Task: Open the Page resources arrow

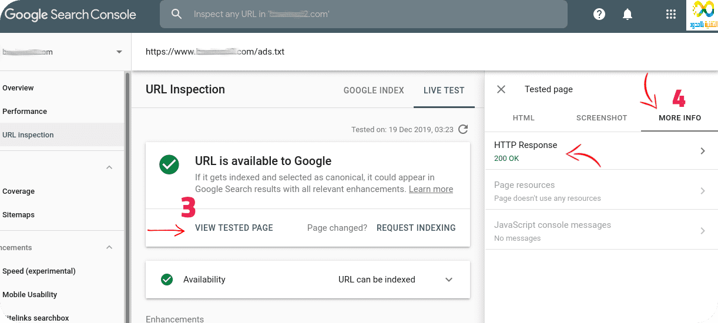Action: point(702,191)
